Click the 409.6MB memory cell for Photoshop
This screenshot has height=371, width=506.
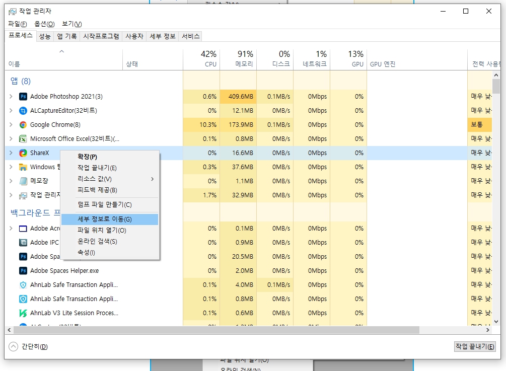click(238, 97)
